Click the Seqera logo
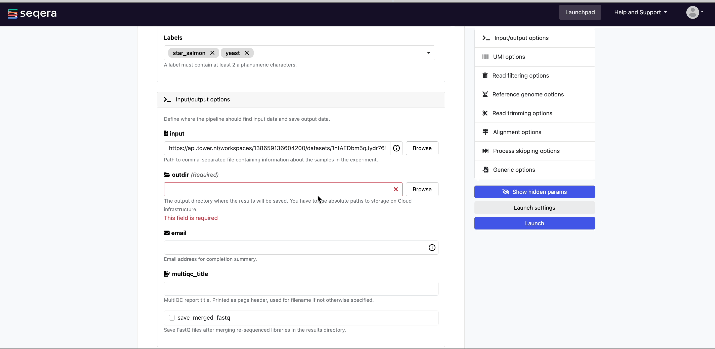715x349 pixels. click(32, 13)
